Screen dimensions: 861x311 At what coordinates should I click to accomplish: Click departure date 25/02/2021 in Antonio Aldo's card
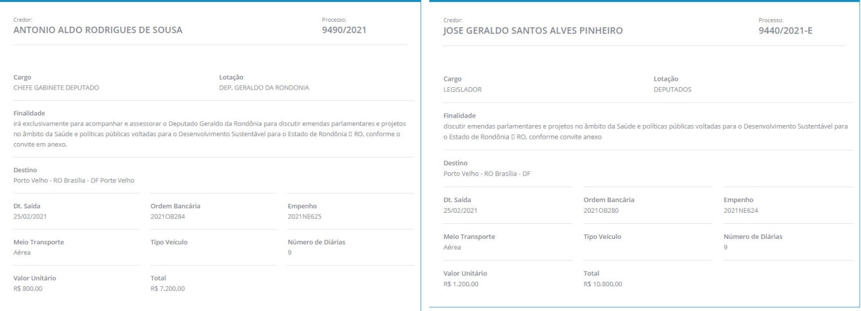[30, 216]
